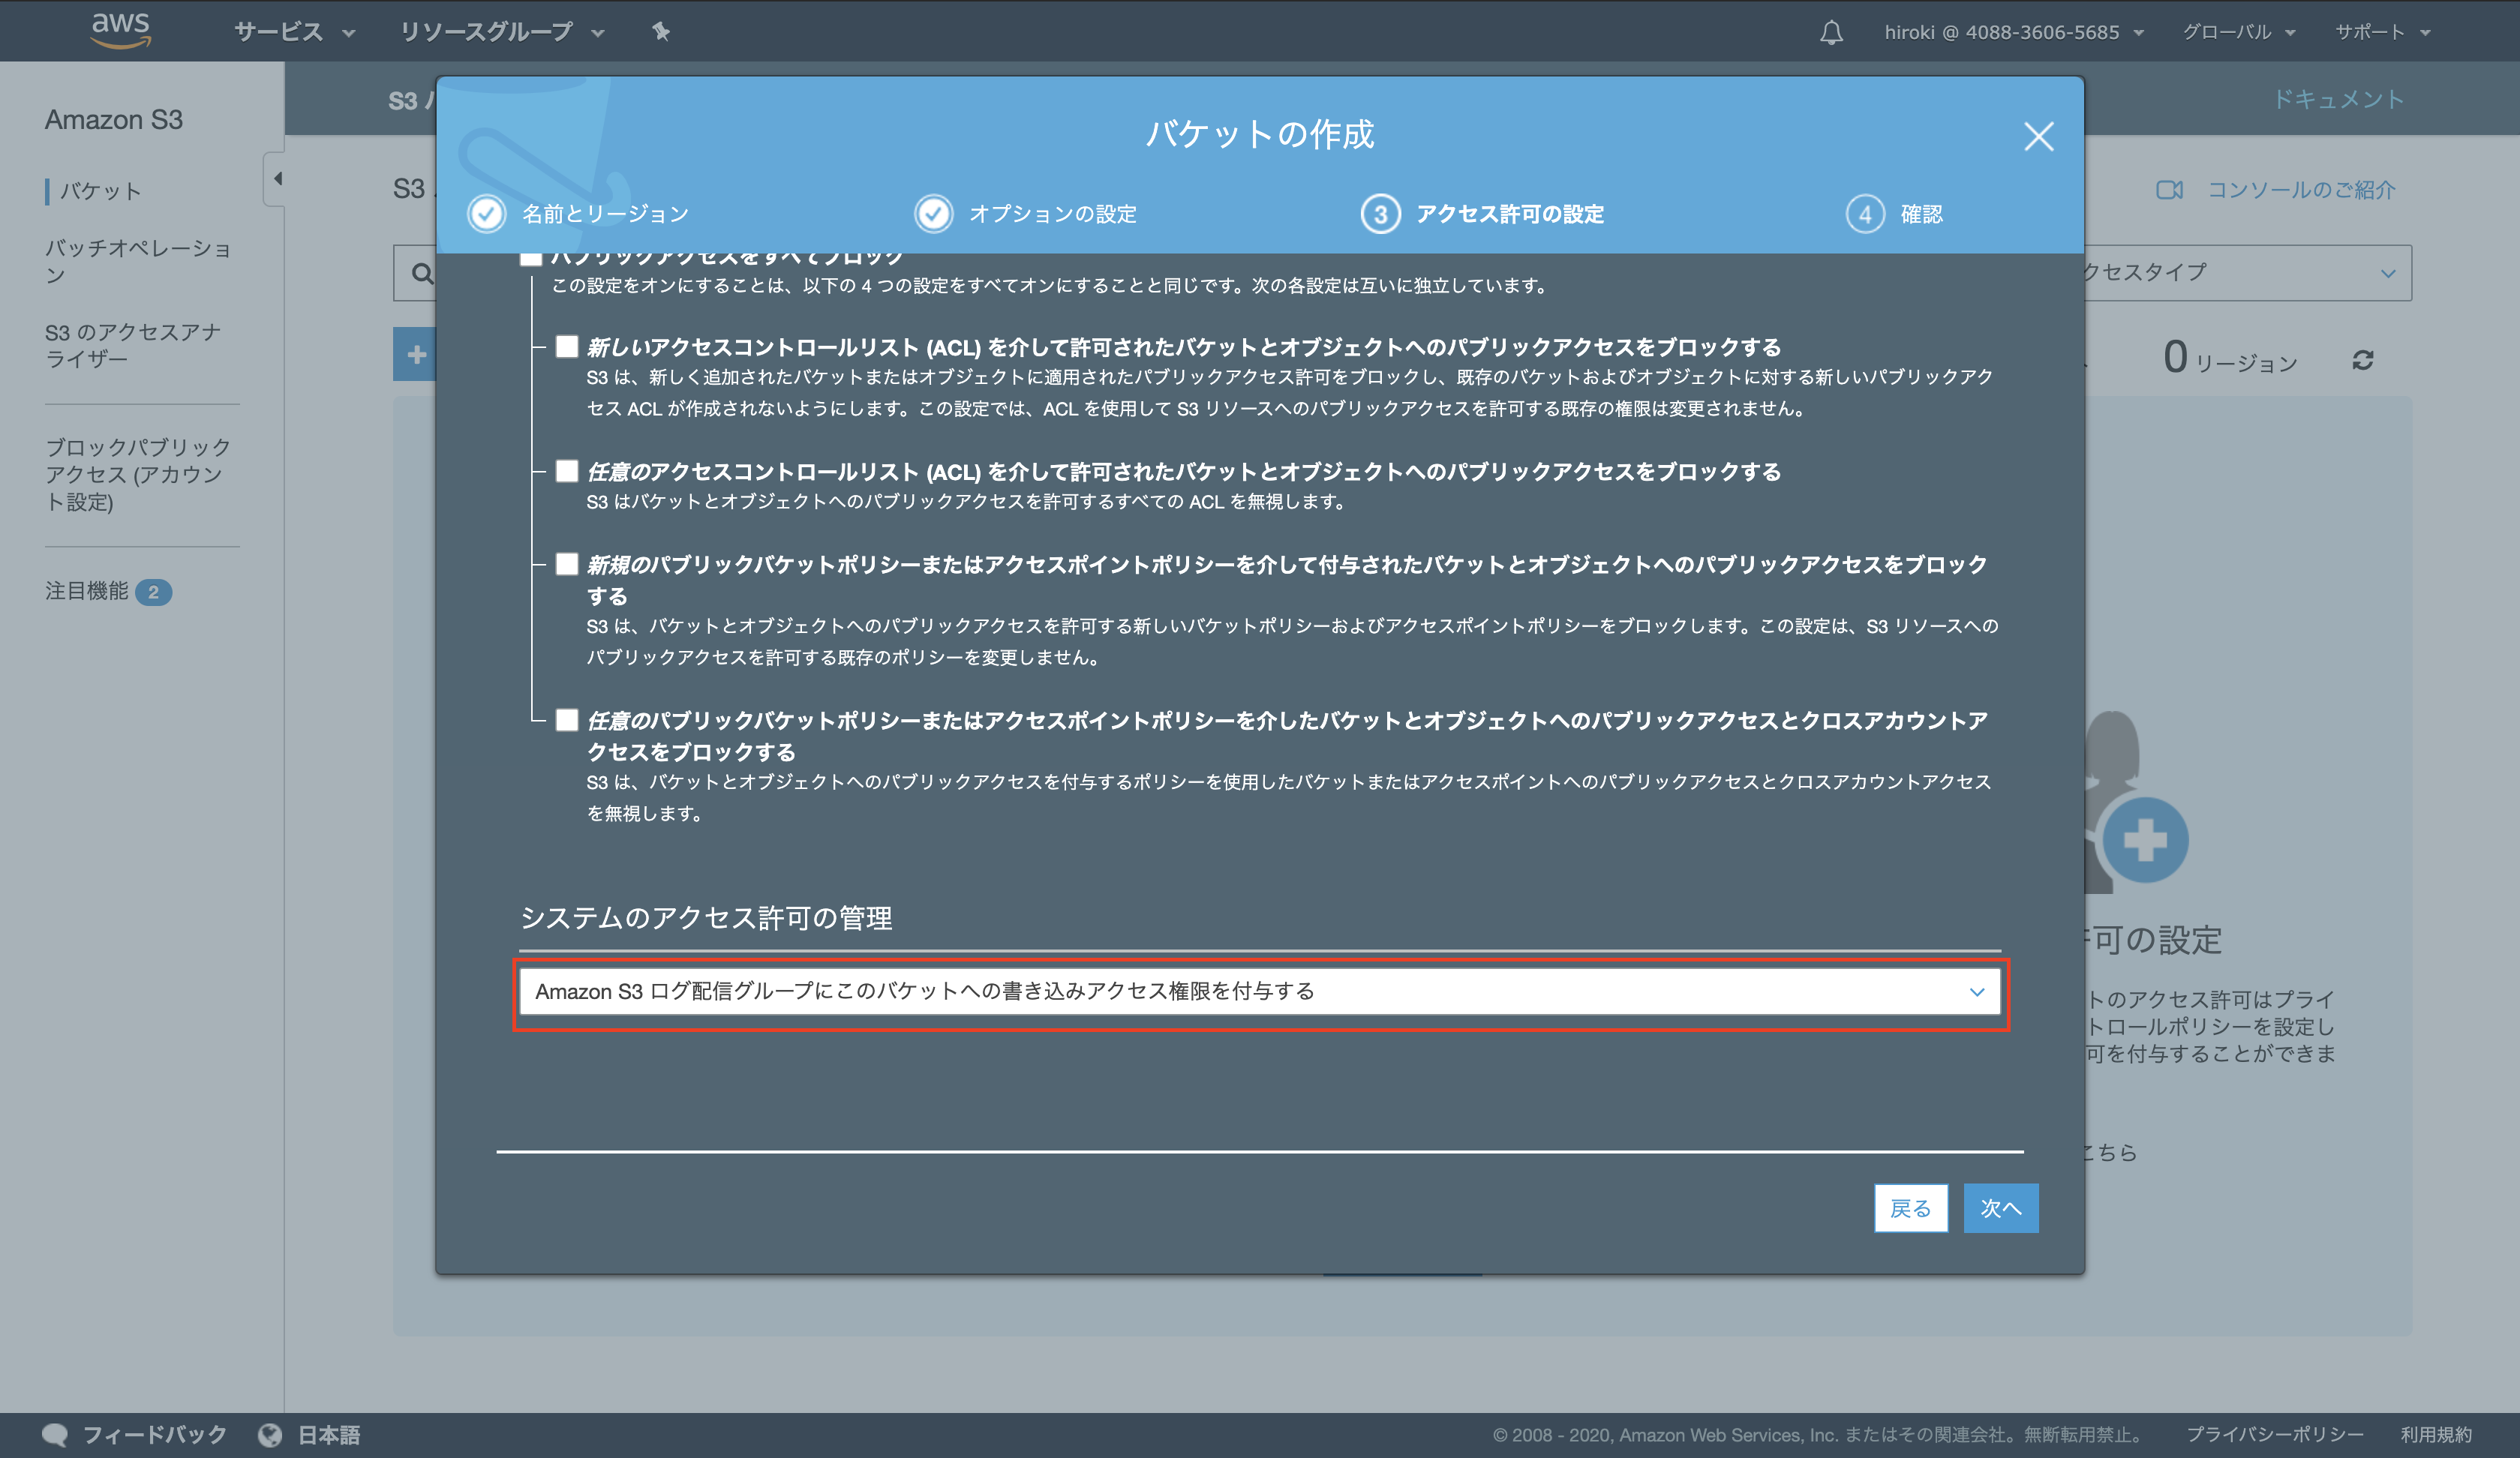This screenshot has height=1458, width=2520.
Task: Open the log delivery group access dropdown
Action: 1259,991
